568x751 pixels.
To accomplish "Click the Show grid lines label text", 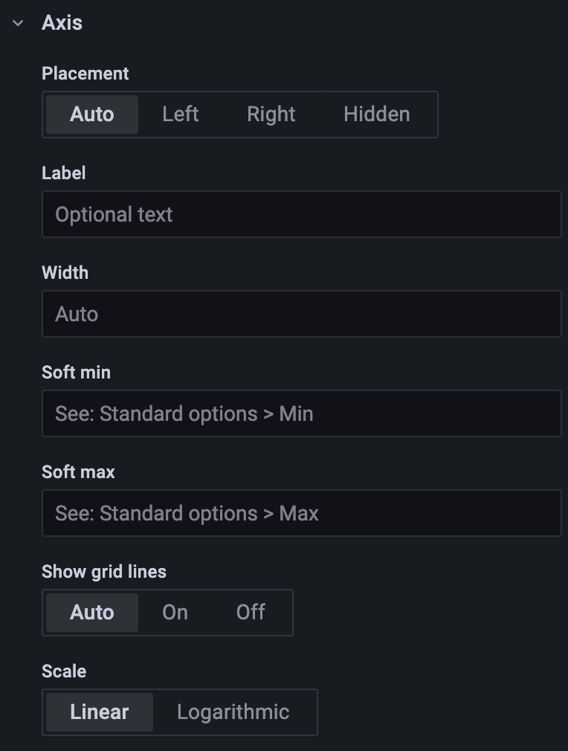I will click(x=104, y=572).
